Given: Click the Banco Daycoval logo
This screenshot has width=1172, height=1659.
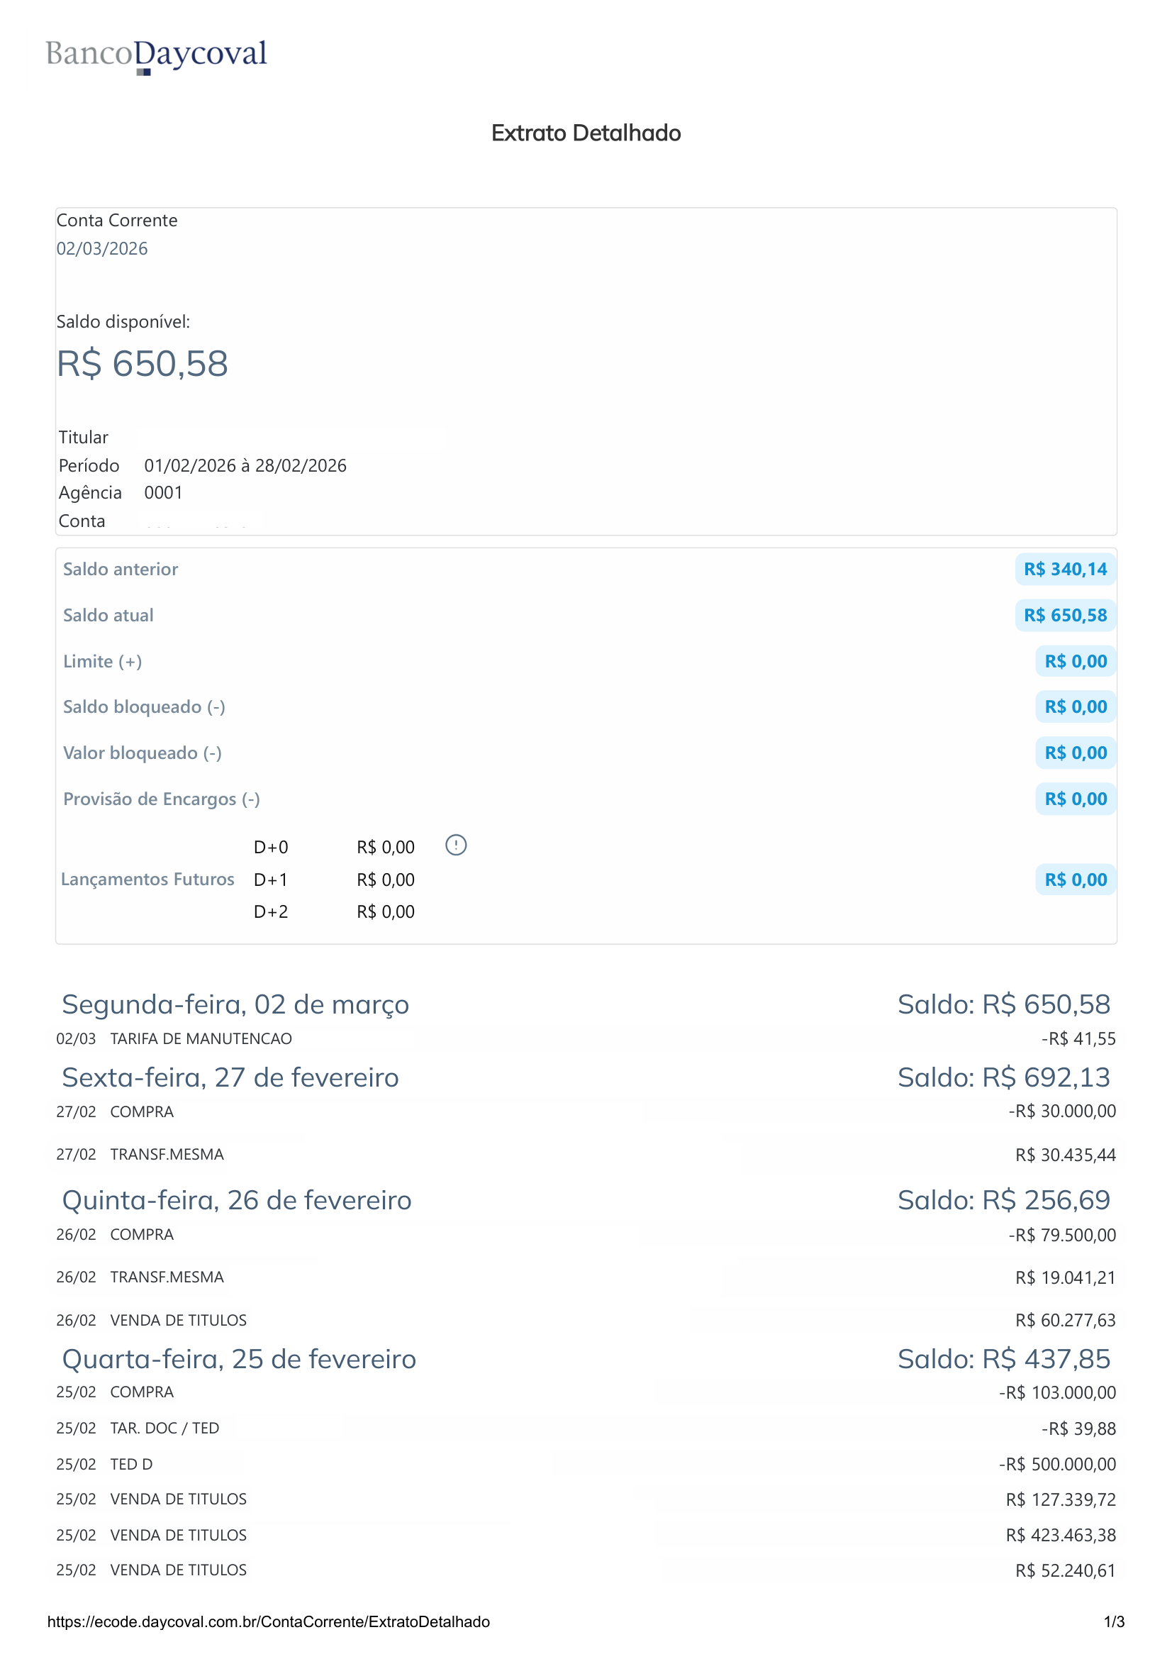Looking at the screenshot, I should click(x=157, y=55).
